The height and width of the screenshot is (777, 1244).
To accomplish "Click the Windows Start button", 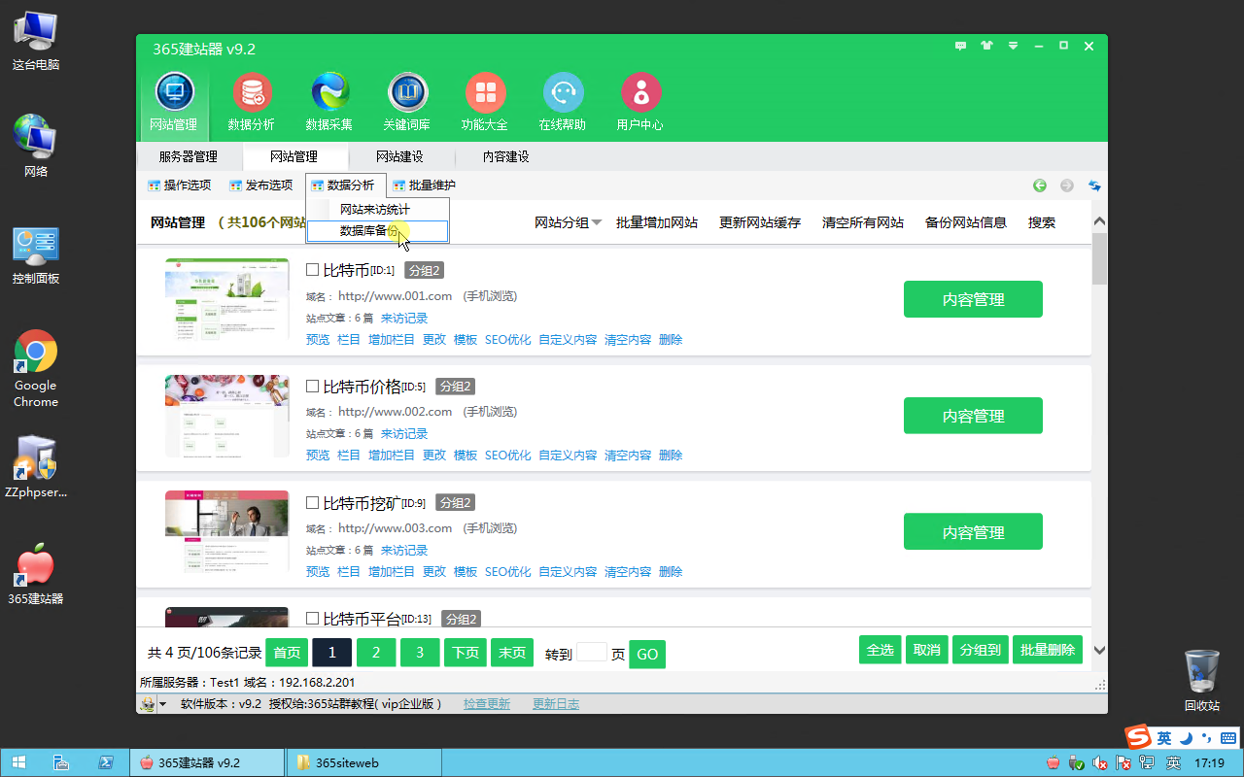I will pos(18,762).
